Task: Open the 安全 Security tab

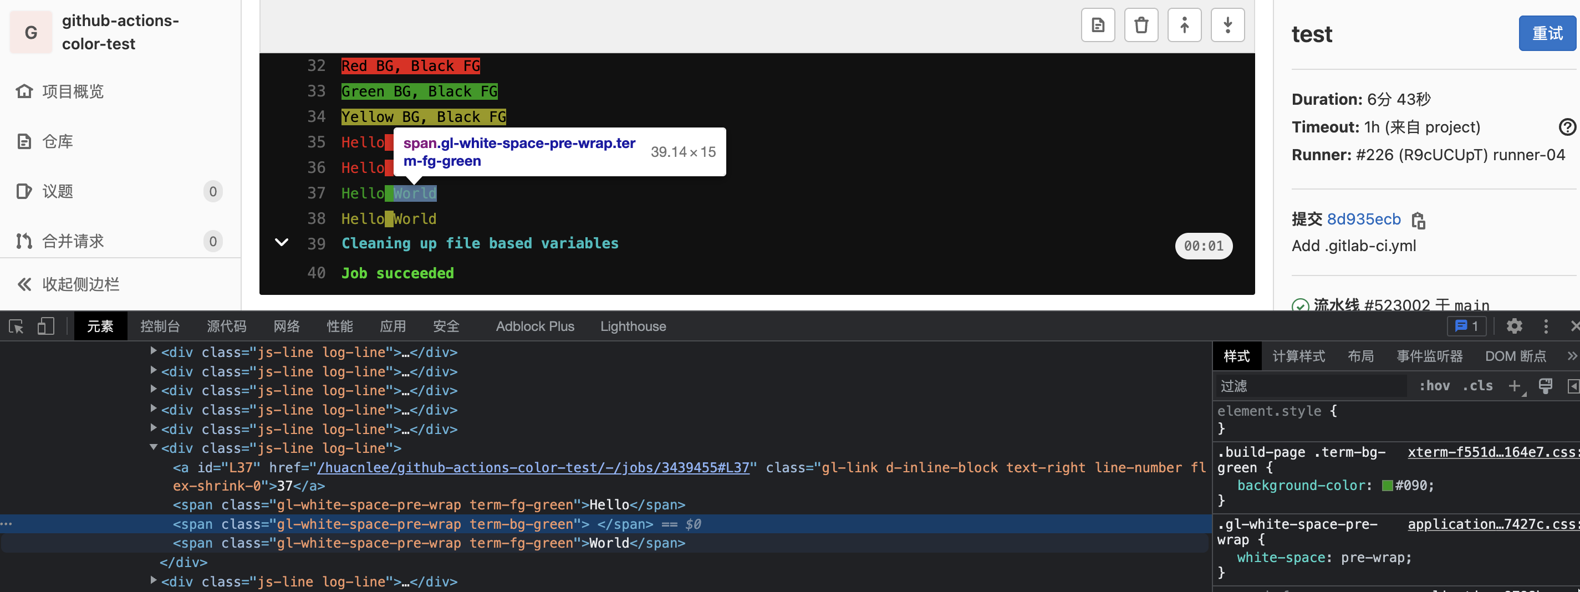Action: click(446, 326)
